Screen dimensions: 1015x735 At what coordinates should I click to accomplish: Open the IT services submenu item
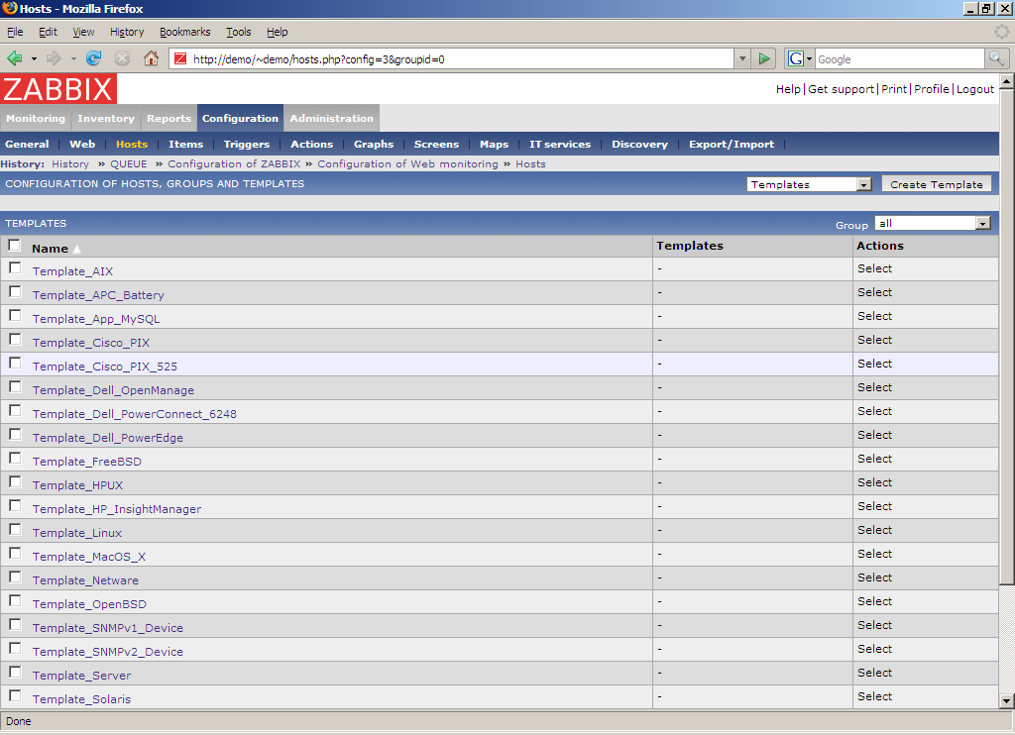(560, 145)
